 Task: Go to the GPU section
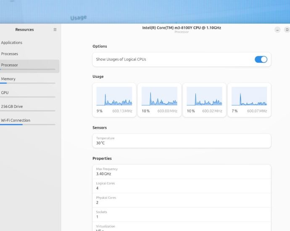tap(5, 93)
